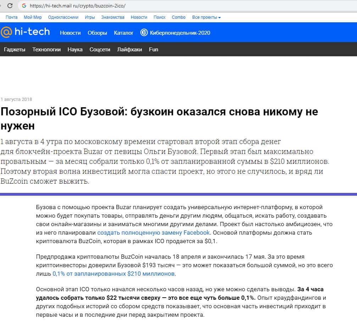Switch to the Соцсети section

coord(100,49)
